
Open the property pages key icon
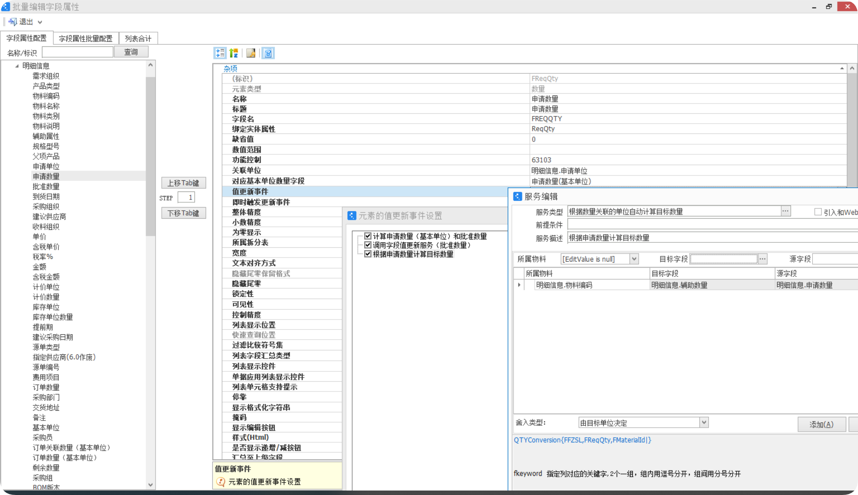pos(251,53)
